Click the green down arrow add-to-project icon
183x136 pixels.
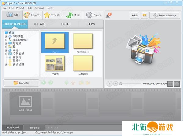pyautogui.click(x=67, y=82)
